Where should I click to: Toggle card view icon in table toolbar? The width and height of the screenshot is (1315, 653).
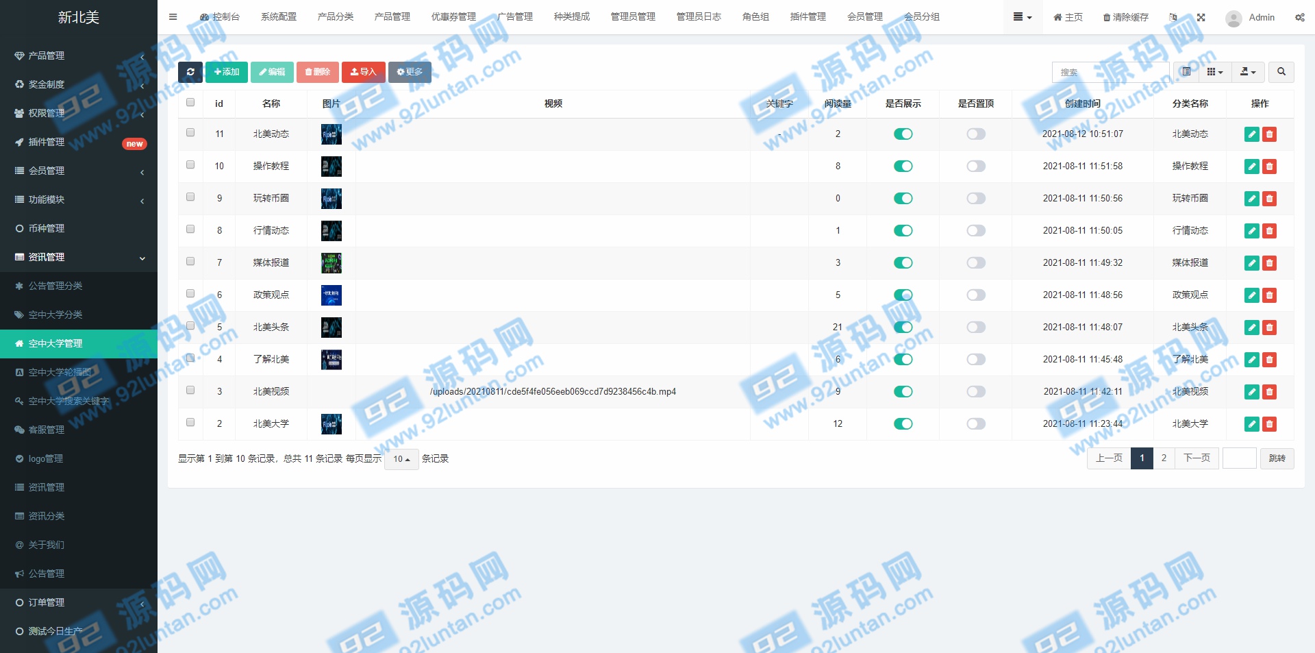tap(1186, 72)
